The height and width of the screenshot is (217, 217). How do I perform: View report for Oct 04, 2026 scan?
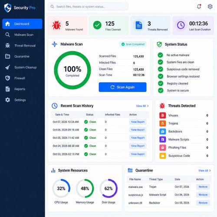pyautogui.click(x=138, y=146)
